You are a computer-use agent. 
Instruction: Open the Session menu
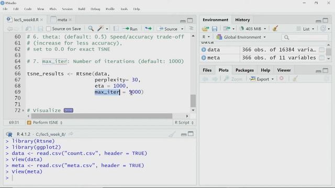coord(67,9)
